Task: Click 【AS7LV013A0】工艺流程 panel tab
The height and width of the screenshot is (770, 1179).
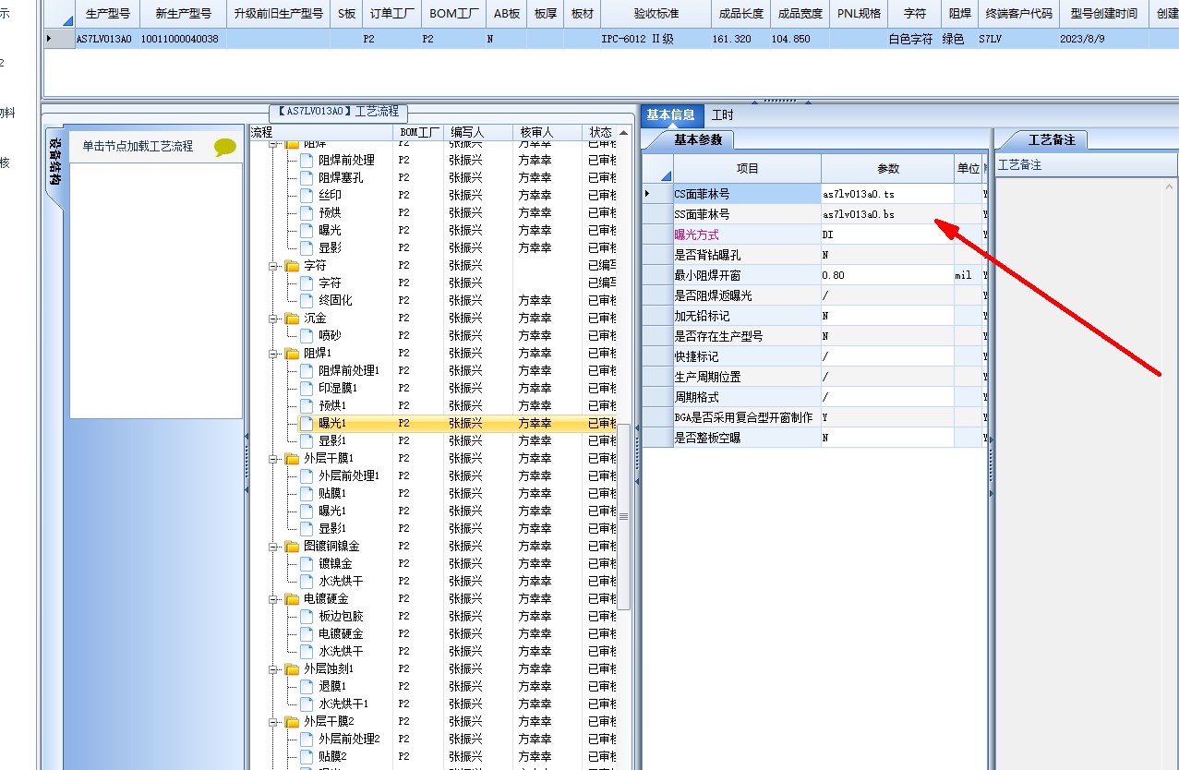Action: pyautogui.click(x=338, y=112)
